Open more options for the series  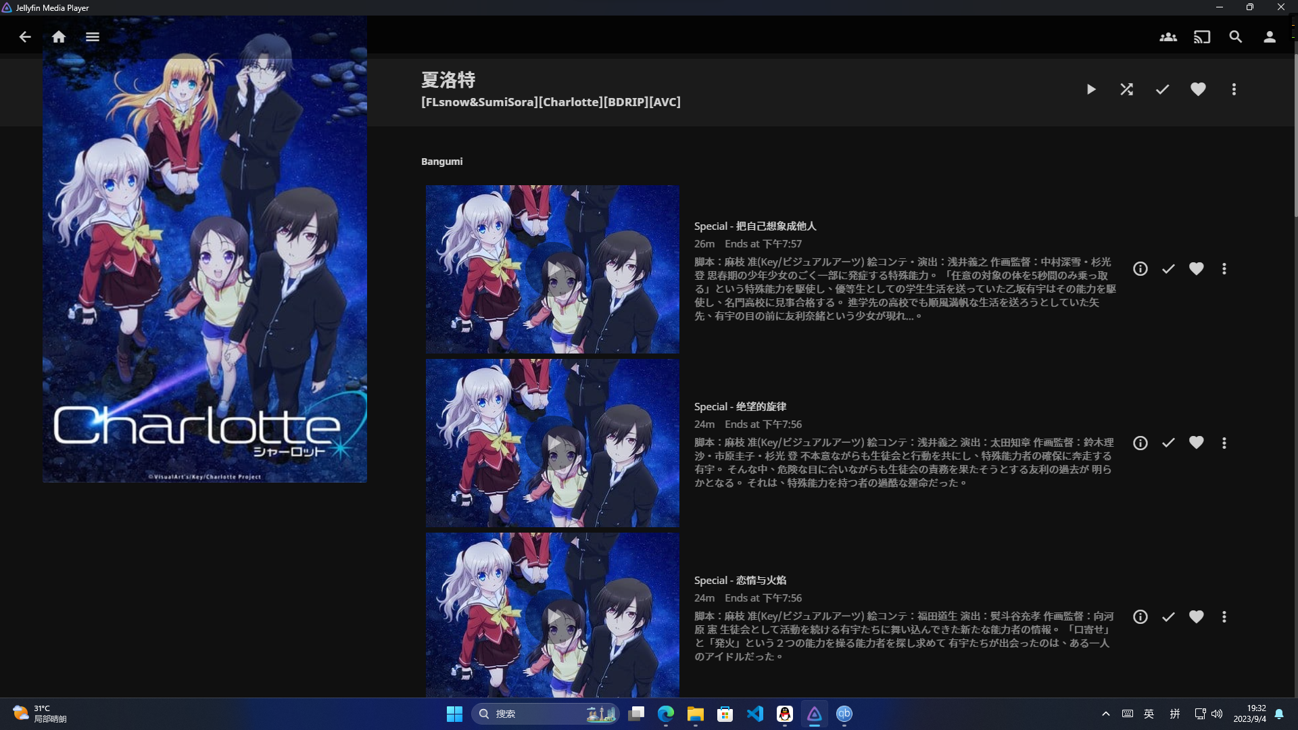(x=1233, y=89)
